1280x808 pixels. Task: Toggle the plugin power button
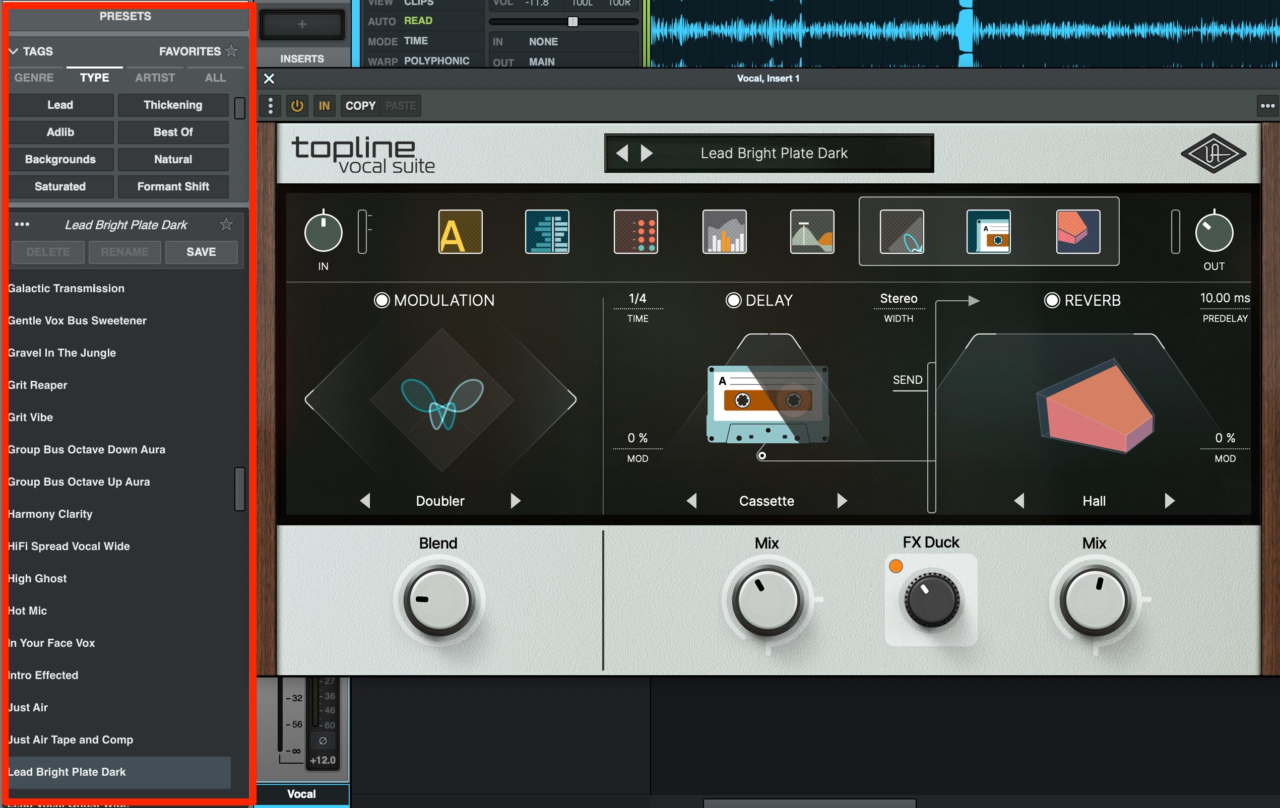tap(297, 106)
